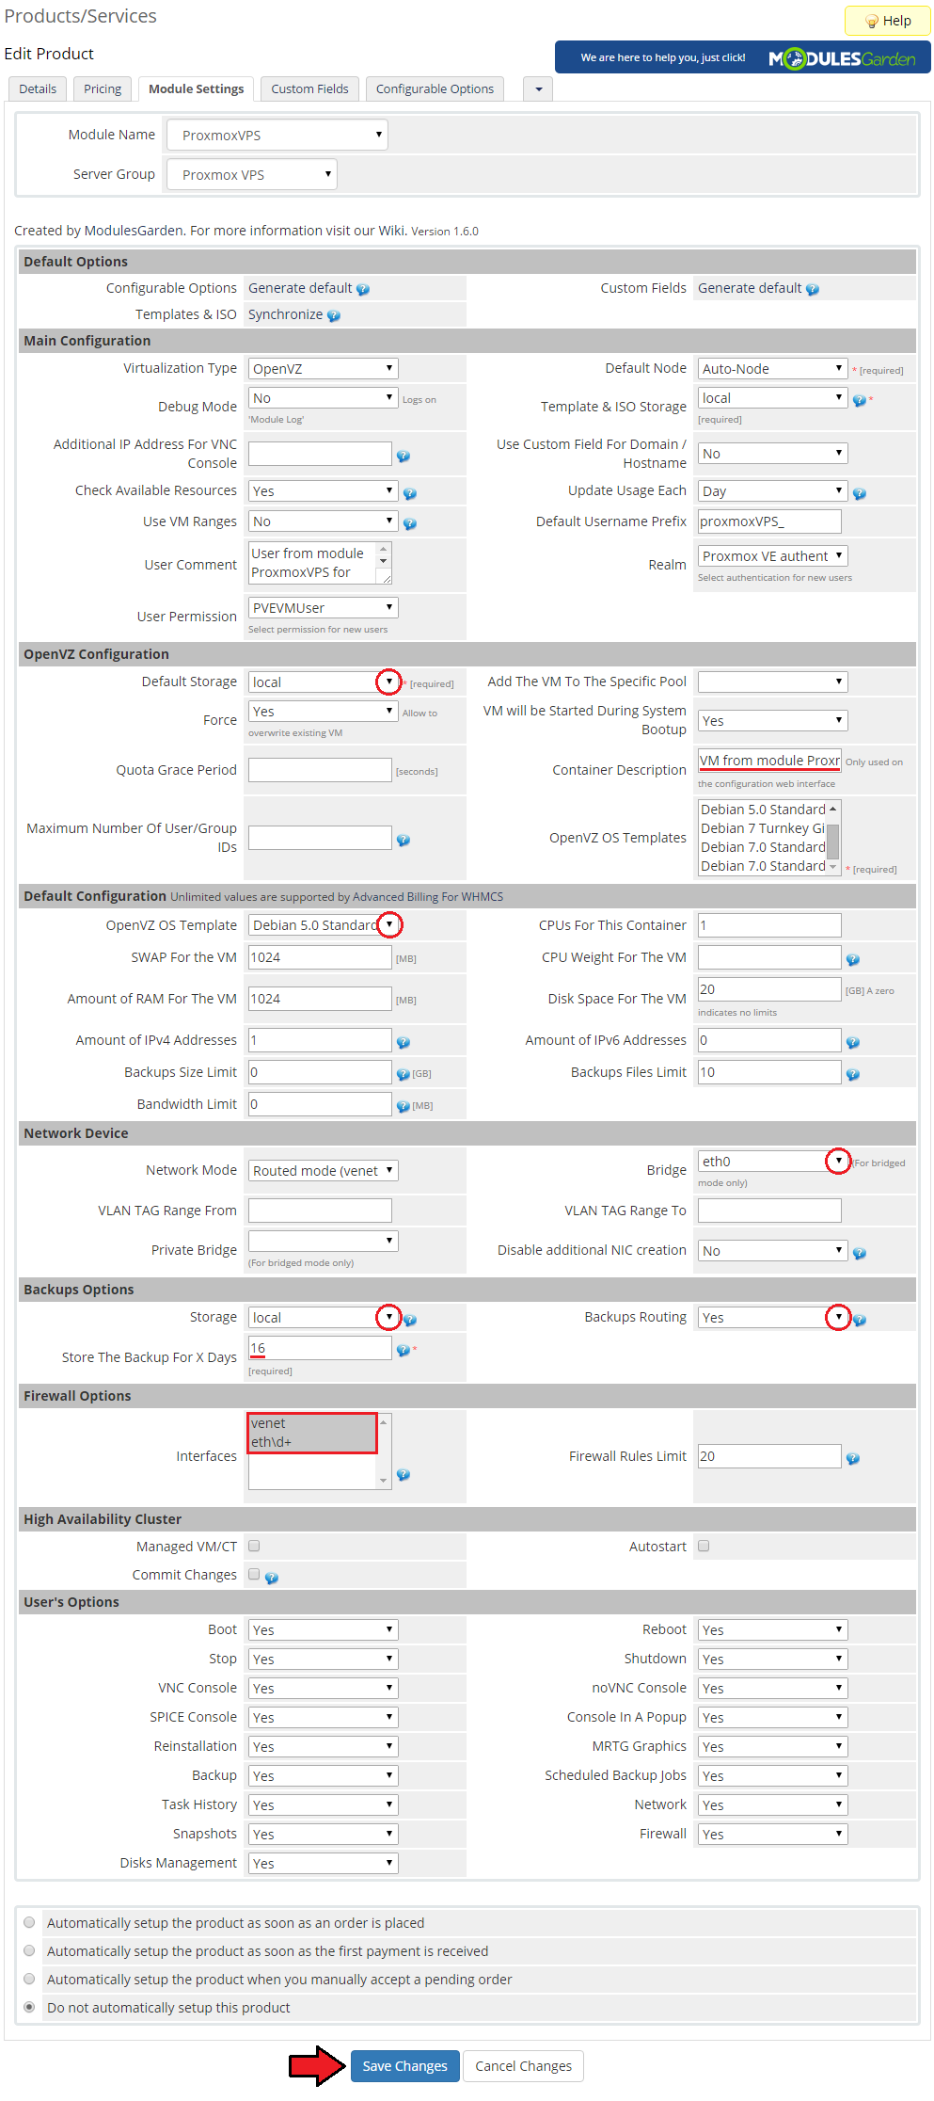
Task: Open the Debug Mode dropdown
Action: coord(323,398)
